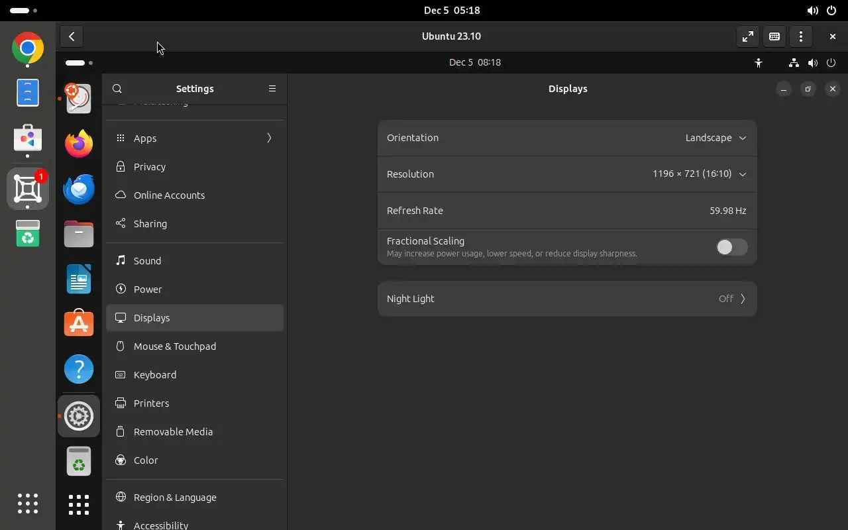This screenshot has height=530, width=848.
Task: Open the blue file cabinet app in outer dock
Action: pos(28,93)
